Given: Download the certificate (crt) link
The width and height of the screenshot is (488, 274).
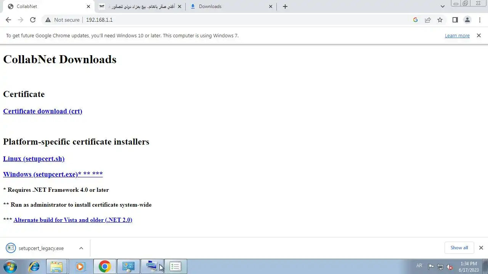Looking at the screenshot, I should coord(43,111).
